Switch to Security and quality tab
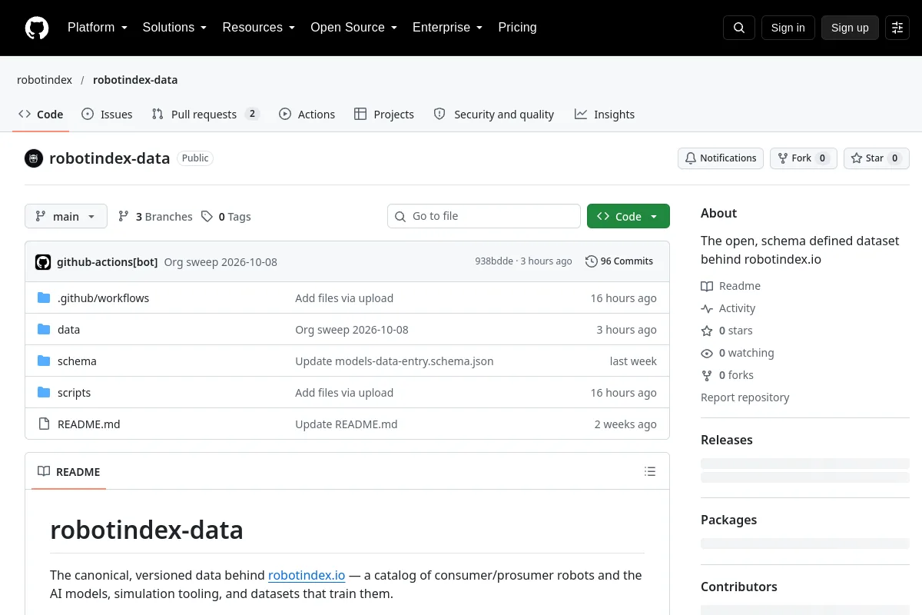This screenshot has height=615, width=922. click(494, 115)
